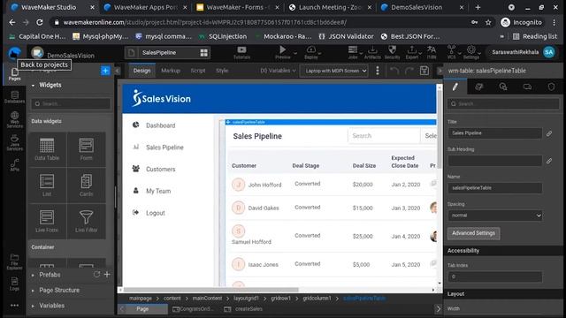Click Customers in the app menu
Viewport: 566px width, 318px height.
point(161,169)
